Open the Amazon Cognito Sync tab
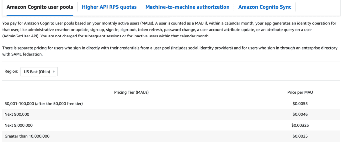341x147 pixels. pos(265,7)
